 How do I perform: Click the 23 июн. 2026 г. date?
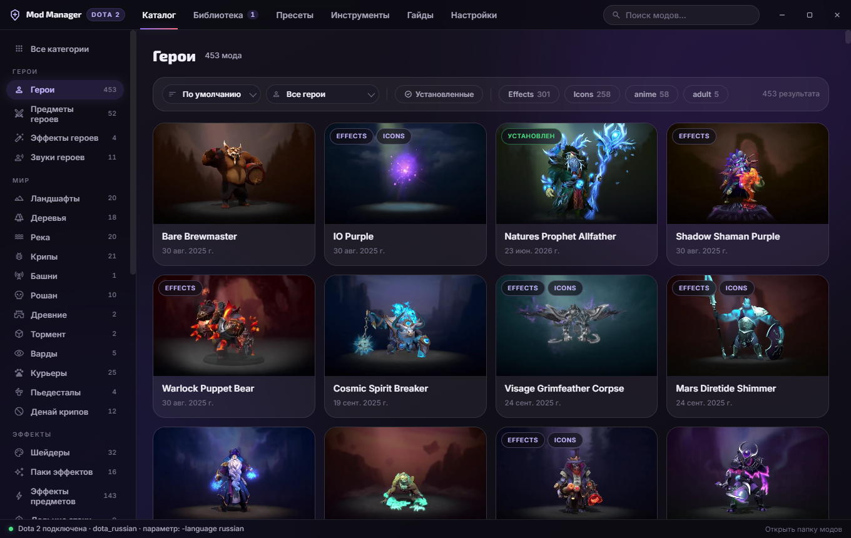point(532,251)
